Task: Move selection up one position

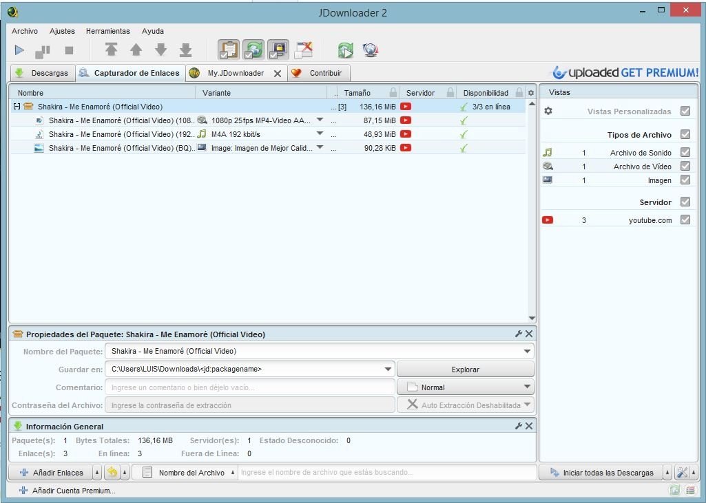Action: coord(136,50)
